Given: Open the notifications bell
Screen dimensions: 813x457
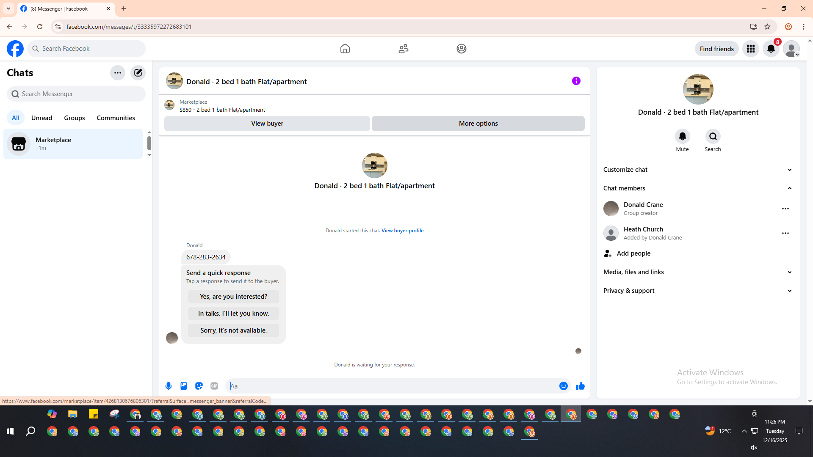Looking at the screenshot, I should tap(771, 49).
